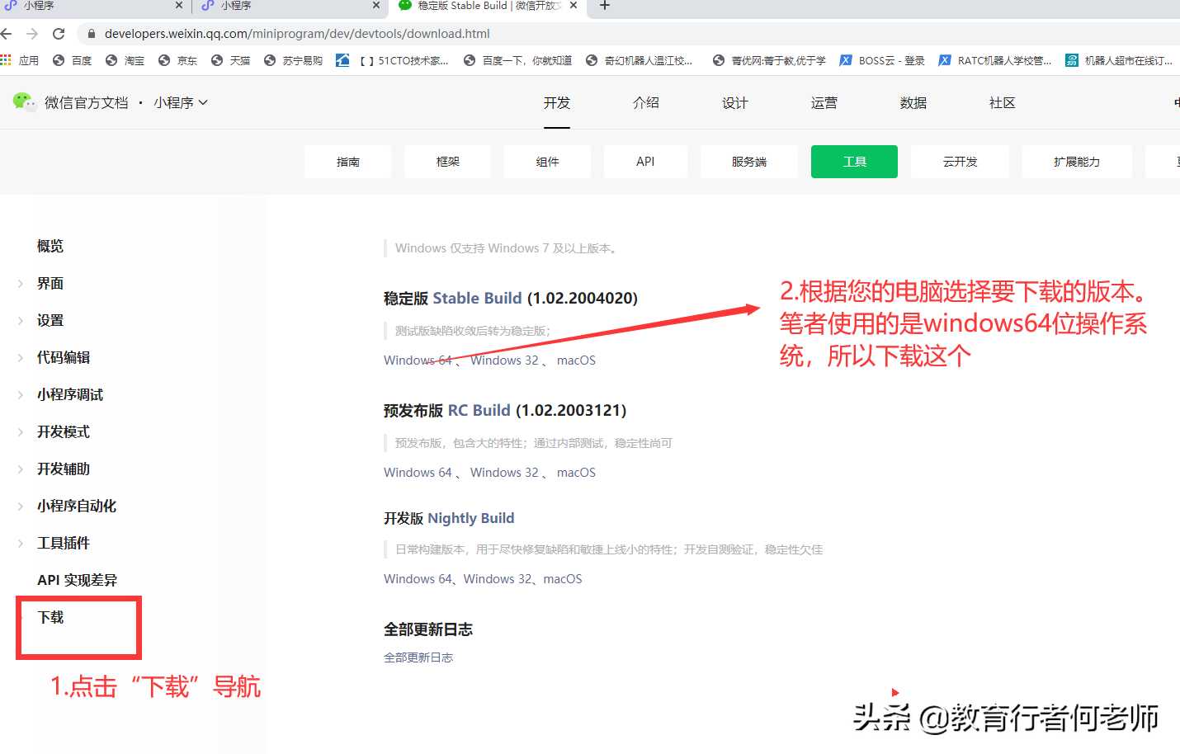The image size is (1180, 754).
Task: Open the RATC机器人学校管 bookmark
Action: click(995, 60)
